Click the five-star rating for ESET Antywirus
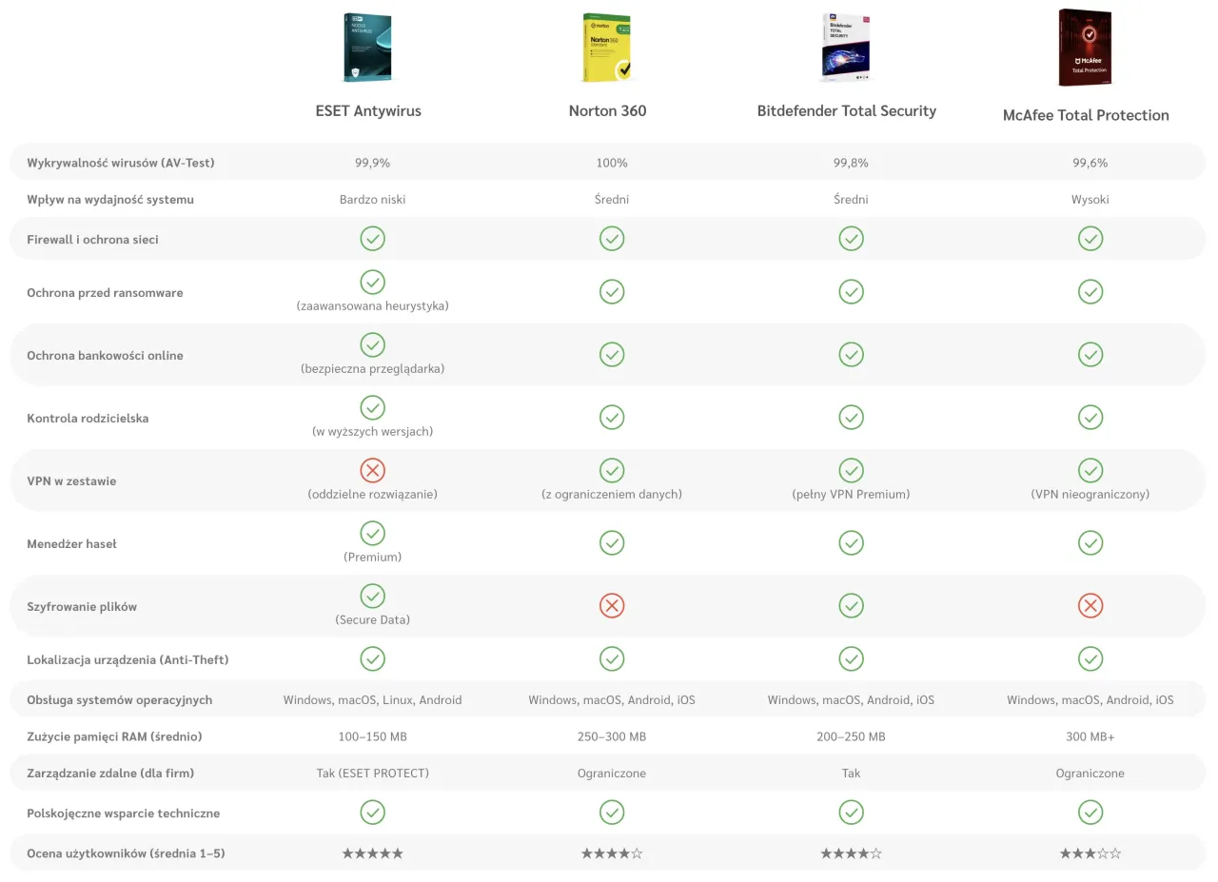1218x882 pixels. [372, 853]
